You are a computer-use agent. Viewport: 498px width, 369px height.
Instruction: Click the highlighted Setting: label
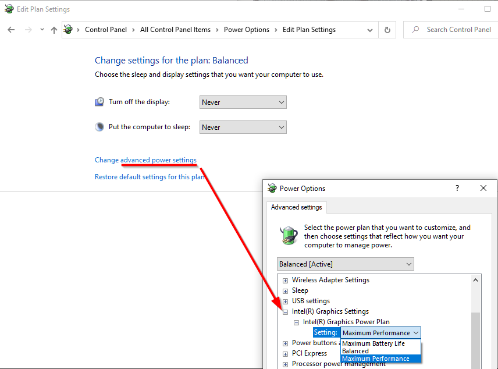326,332
